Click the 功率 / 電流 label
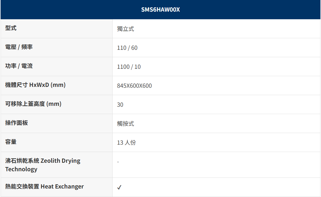The width and height of the screenshot is (321, 197). coord(19,66)
